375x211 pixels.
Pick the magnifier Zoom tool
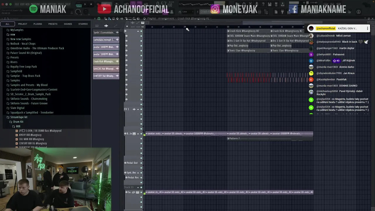[134, 18]
